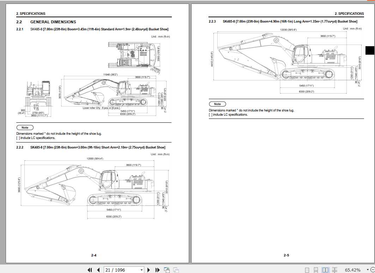Click the 2. SPECIFICATIONS header on the right page
This screenshot has height=273, width=375.
point(349,14)
